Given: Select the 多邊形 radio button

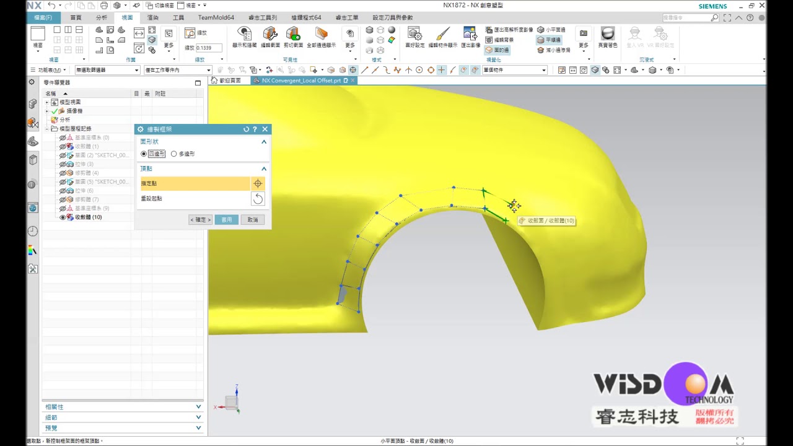Looking at the screenshot, I should [173, 154].
